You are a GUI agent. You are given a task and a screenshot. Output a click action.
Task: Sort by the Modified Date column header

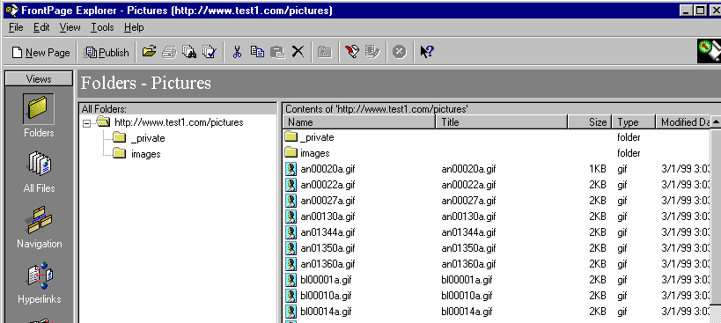[x=683, y=121]
